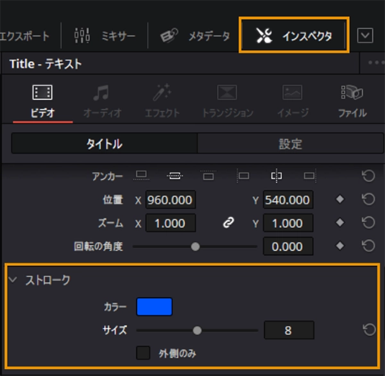Reset the ストローク サイズ value
Viewport: 385px width, 376px height.
(x=369, y=330)
